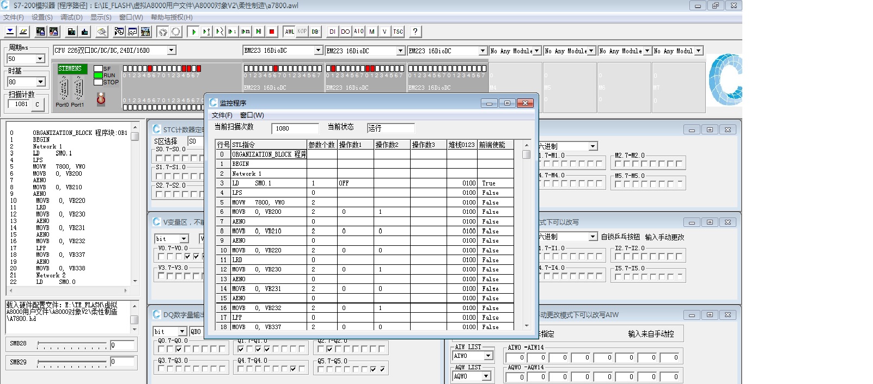Click the run-n-scans icon labeled with 'n'
The height and width of the screenshot is (384, 873).
pos(246,32)
